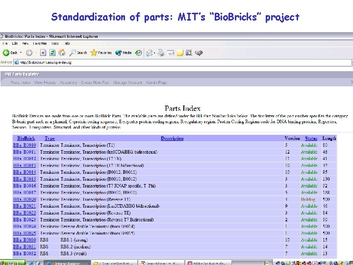Viewport: 353px width, 265px height.
Task: Open the View History navigation link
Action: tap(45, 82)
